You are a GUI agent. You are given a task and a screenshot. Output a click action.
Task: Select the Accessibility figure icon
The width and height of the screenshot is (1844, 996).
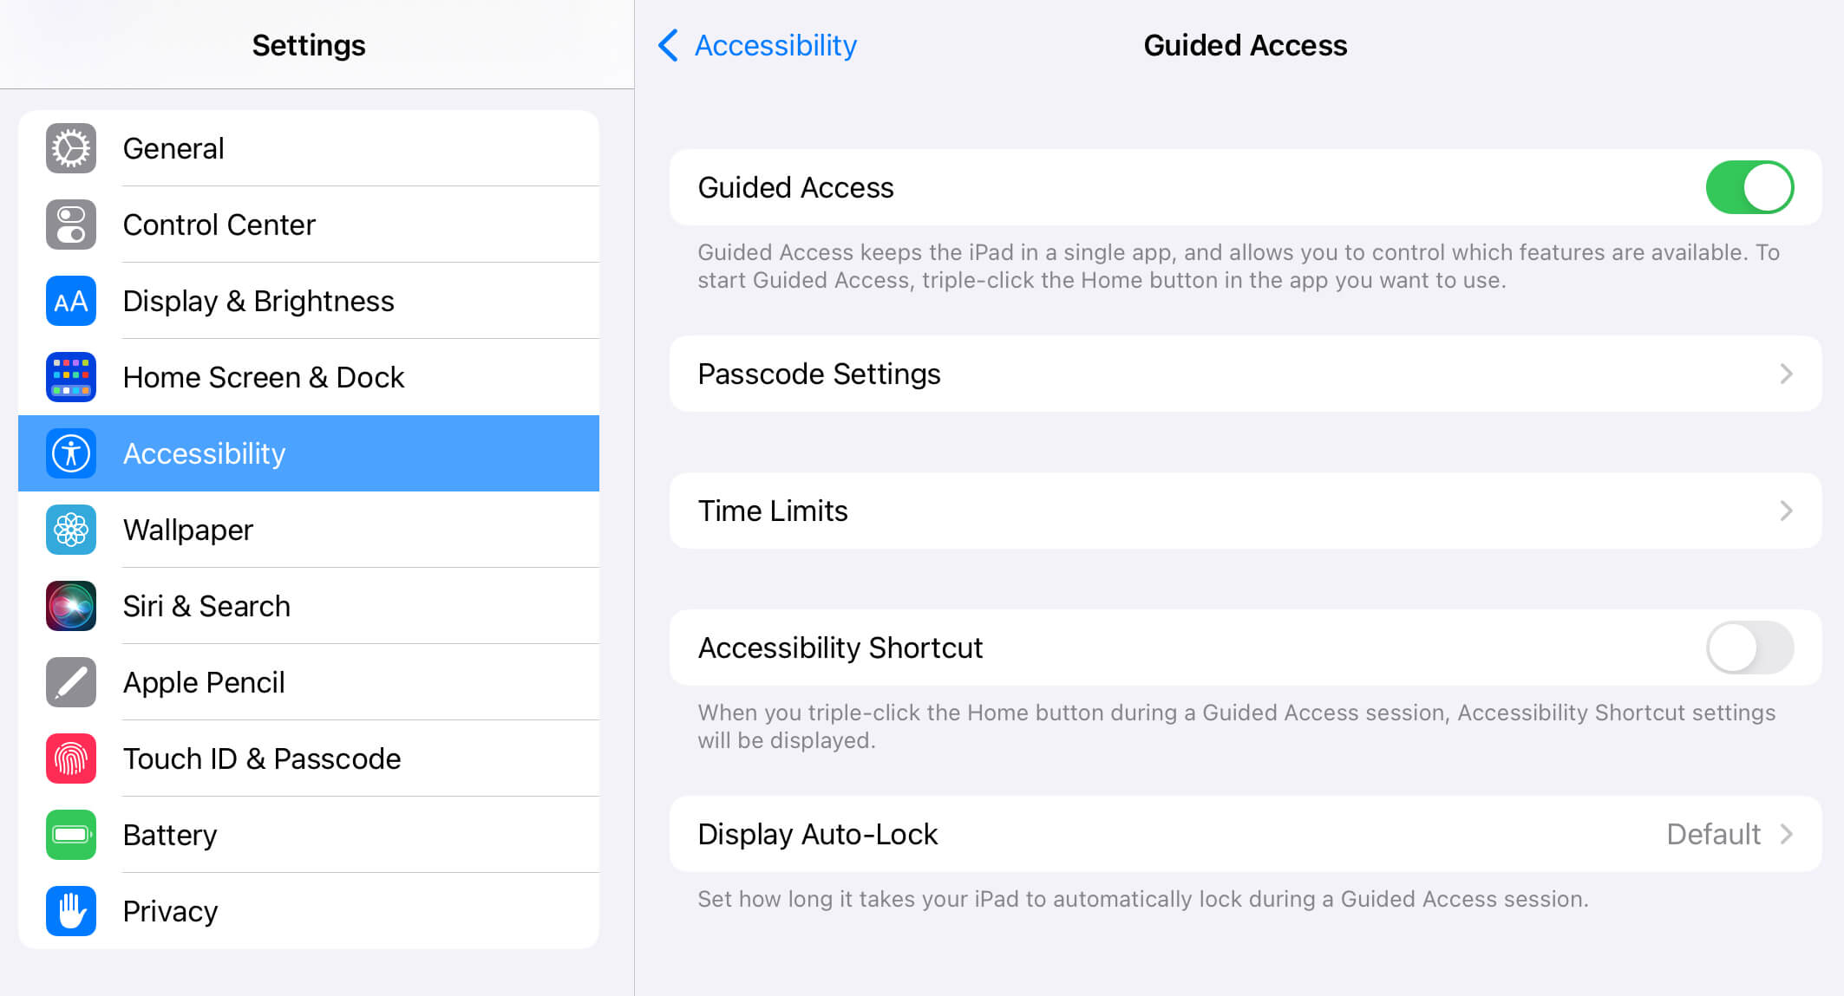(70, 453)
